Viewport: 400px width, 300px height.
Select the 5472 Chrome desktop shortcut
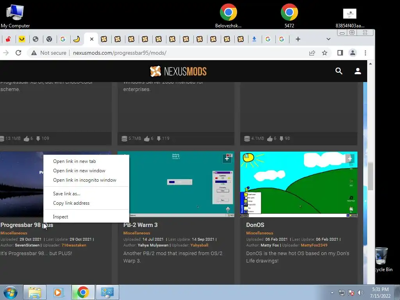(x=289, y=15)
